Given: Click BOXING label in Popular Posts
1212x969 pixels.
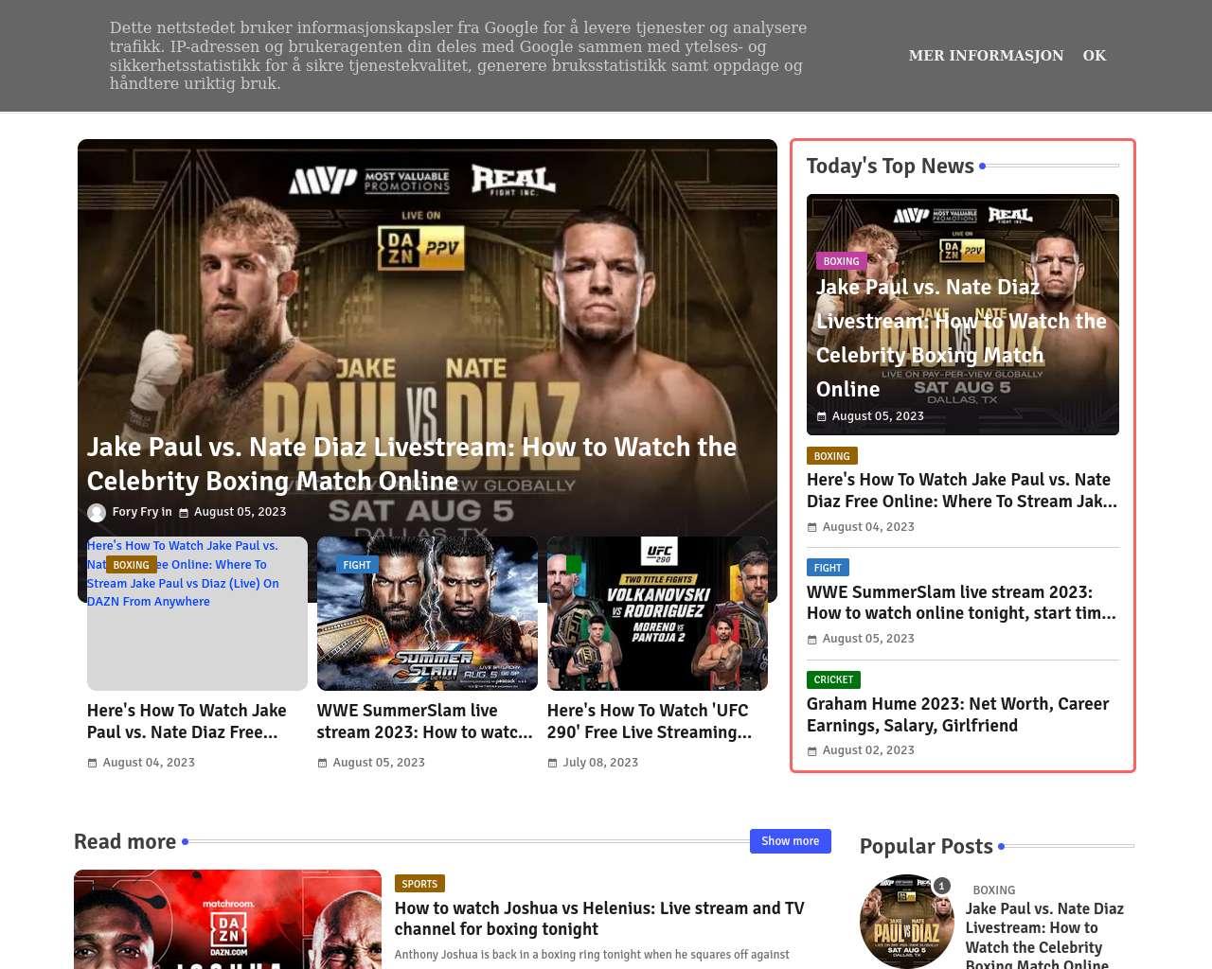Looking at the screenshot, I should (993, 890).
